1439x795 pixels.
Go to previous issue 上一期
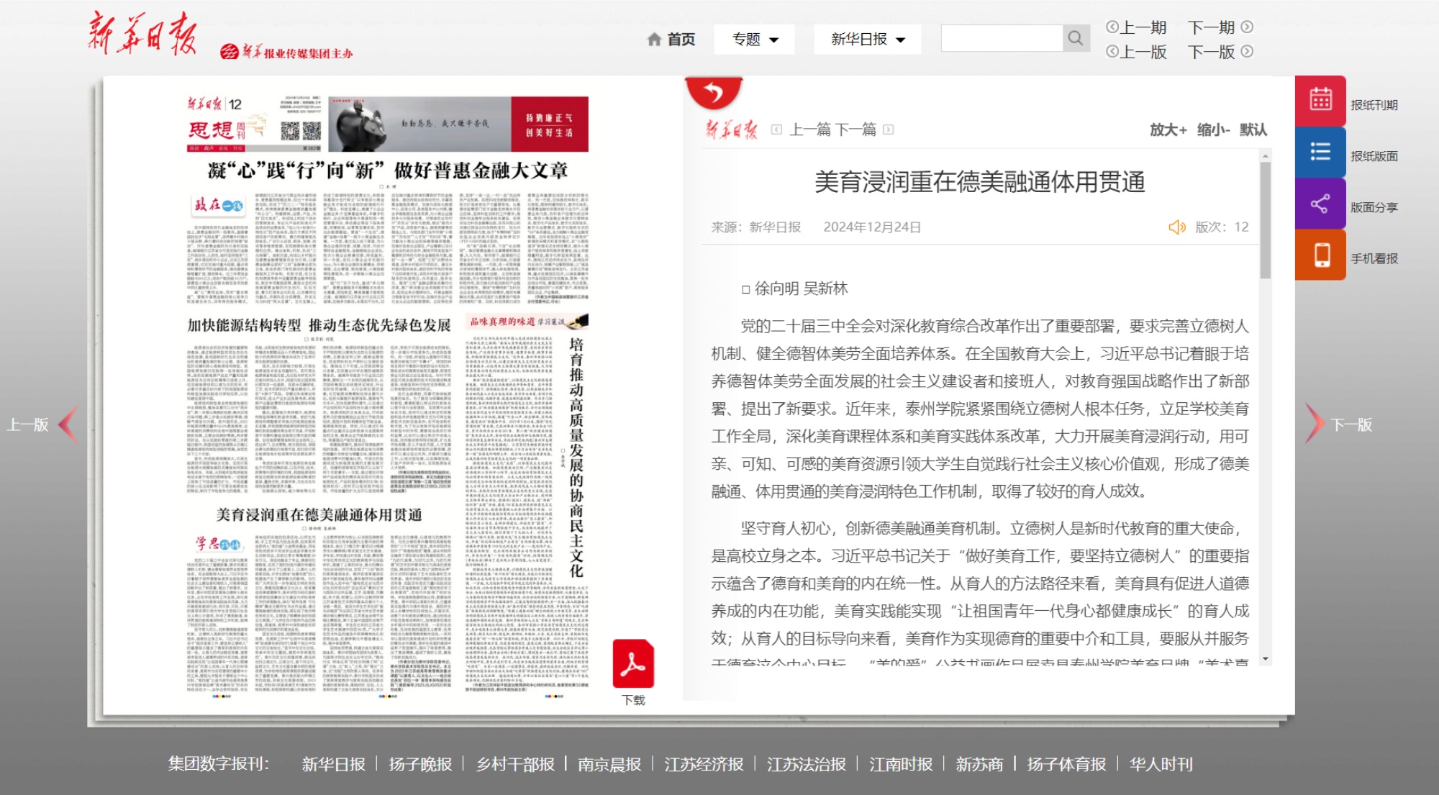tap(1137, 27)
